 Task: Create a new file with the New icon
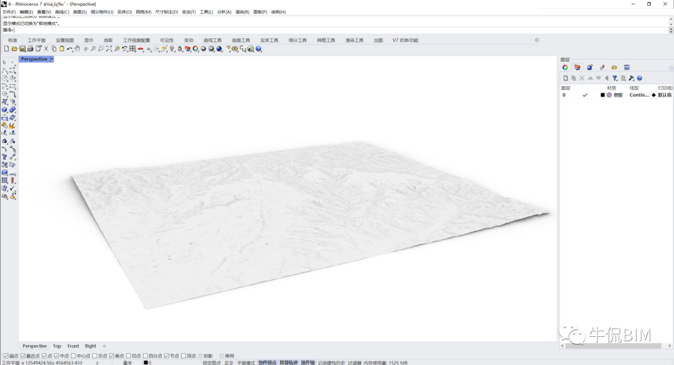coord(6,49)
